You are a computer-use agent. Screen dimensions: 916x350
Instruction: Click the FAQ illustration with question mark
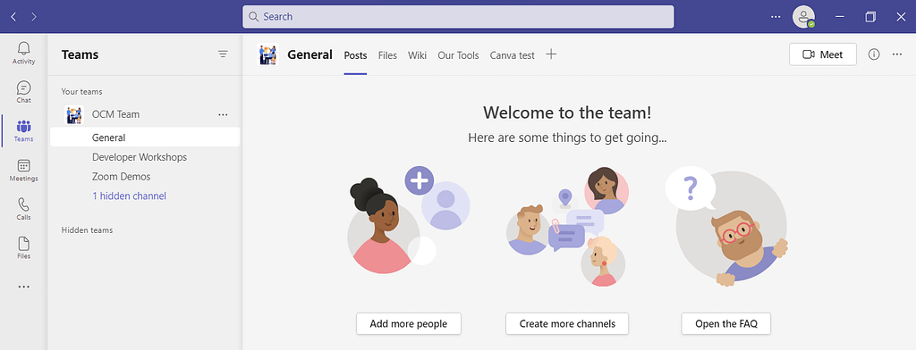pos(726,227)
